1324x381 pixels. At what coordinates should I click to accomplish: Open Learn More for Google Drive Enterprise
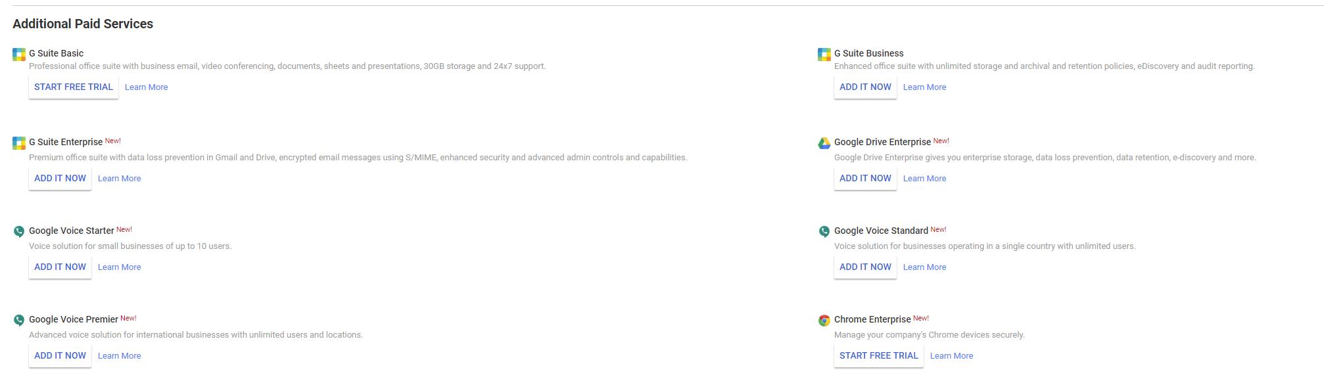(x=925, y=179)
